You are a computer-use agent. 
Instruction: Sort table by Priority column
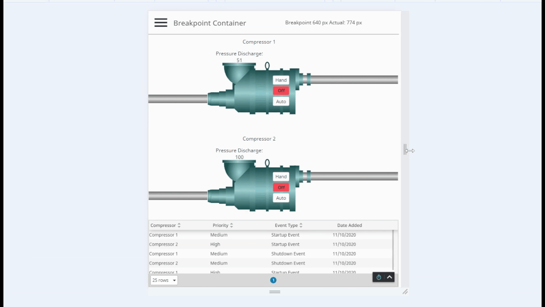[x=223, y=225]
